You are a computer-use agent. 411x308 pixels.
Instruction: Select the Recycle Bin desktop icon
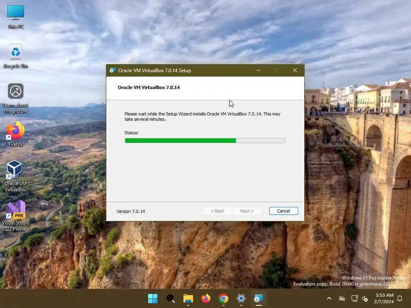pos(16,56)
